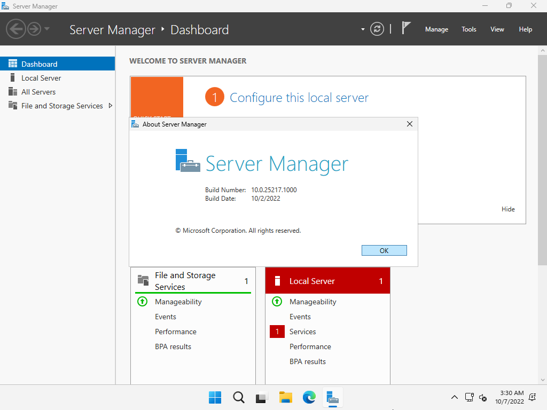Image resolution: width=547 pixels, height=410 pixels.
Task: Open the red Local Server tile header
Action: pos(327,281)
